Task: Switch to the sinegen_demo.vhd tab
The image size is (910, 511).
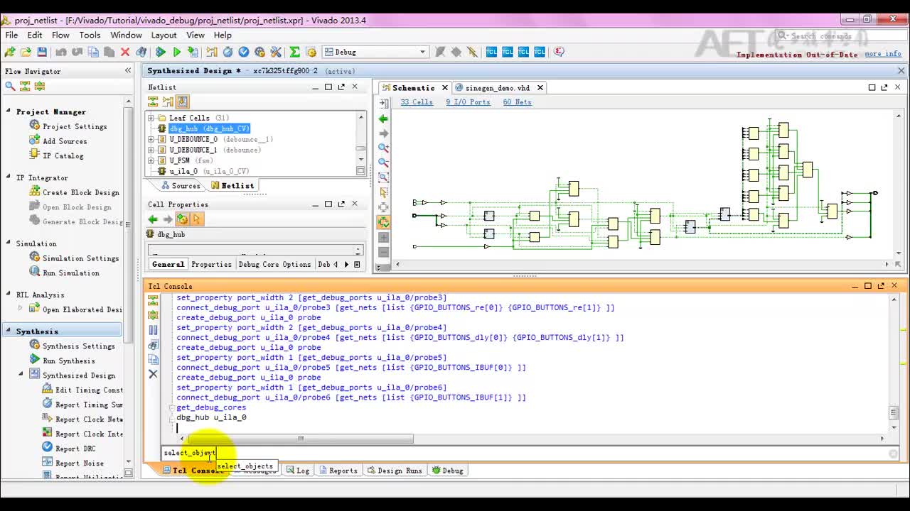Action: click(x=498, y=88)
